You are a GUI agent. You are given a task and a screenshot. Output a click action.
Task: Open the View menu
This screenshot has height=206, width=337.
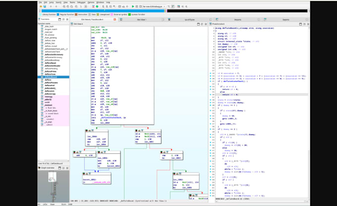[65, 2]
